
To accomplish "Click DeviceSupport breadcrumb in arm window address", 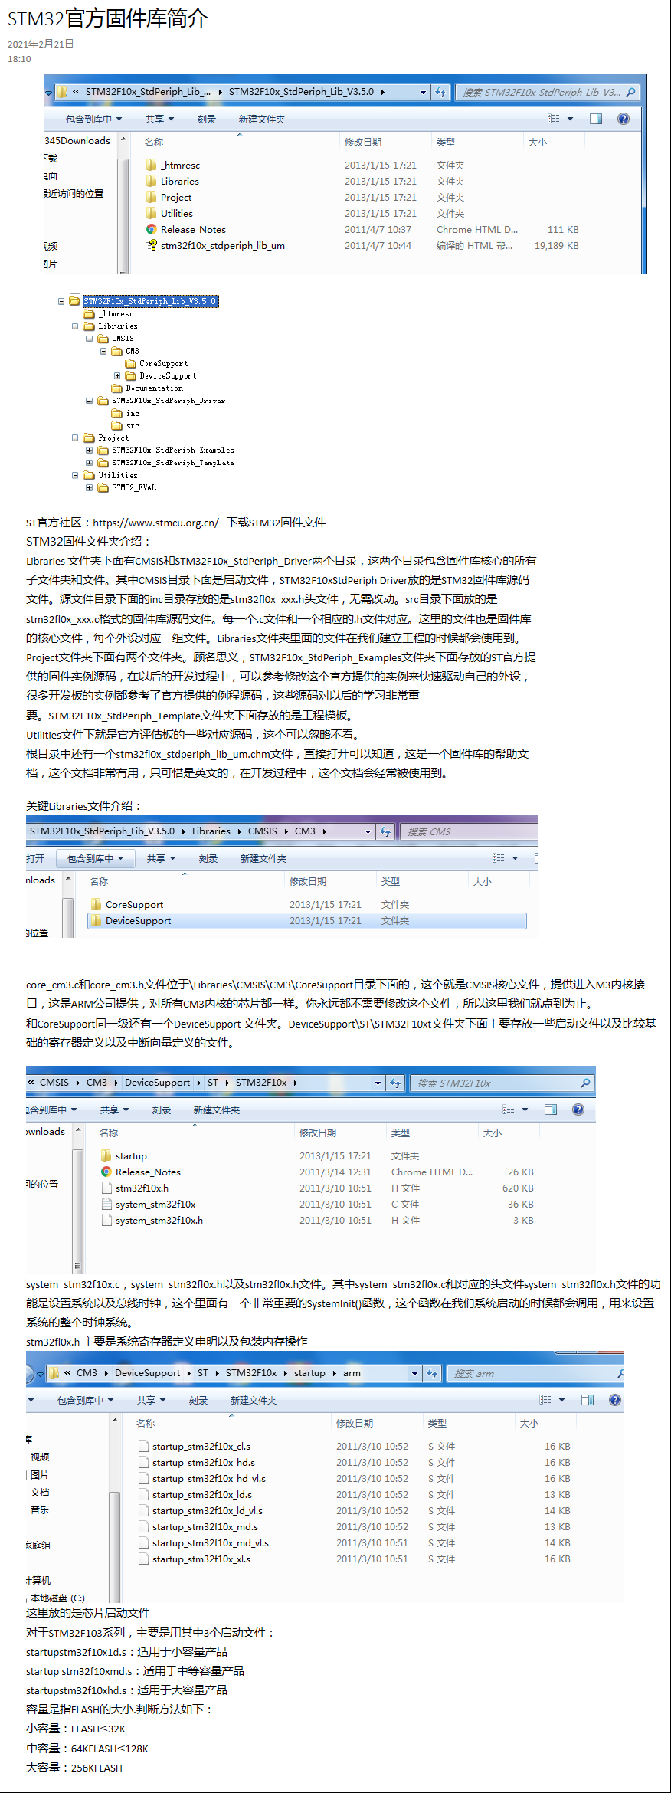I will click(148, 1373).
